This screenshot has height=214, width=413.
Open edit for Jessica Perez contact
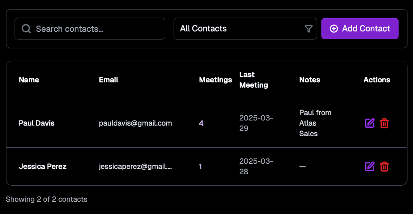[369, 166]
